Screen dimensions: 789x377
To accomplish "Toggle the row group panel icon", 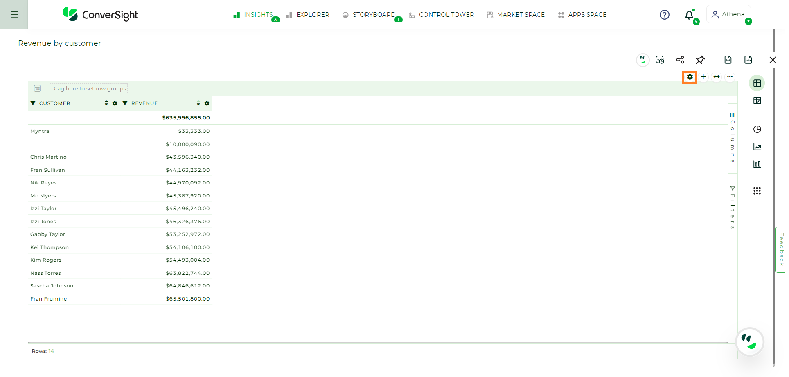I will (37, 88).
